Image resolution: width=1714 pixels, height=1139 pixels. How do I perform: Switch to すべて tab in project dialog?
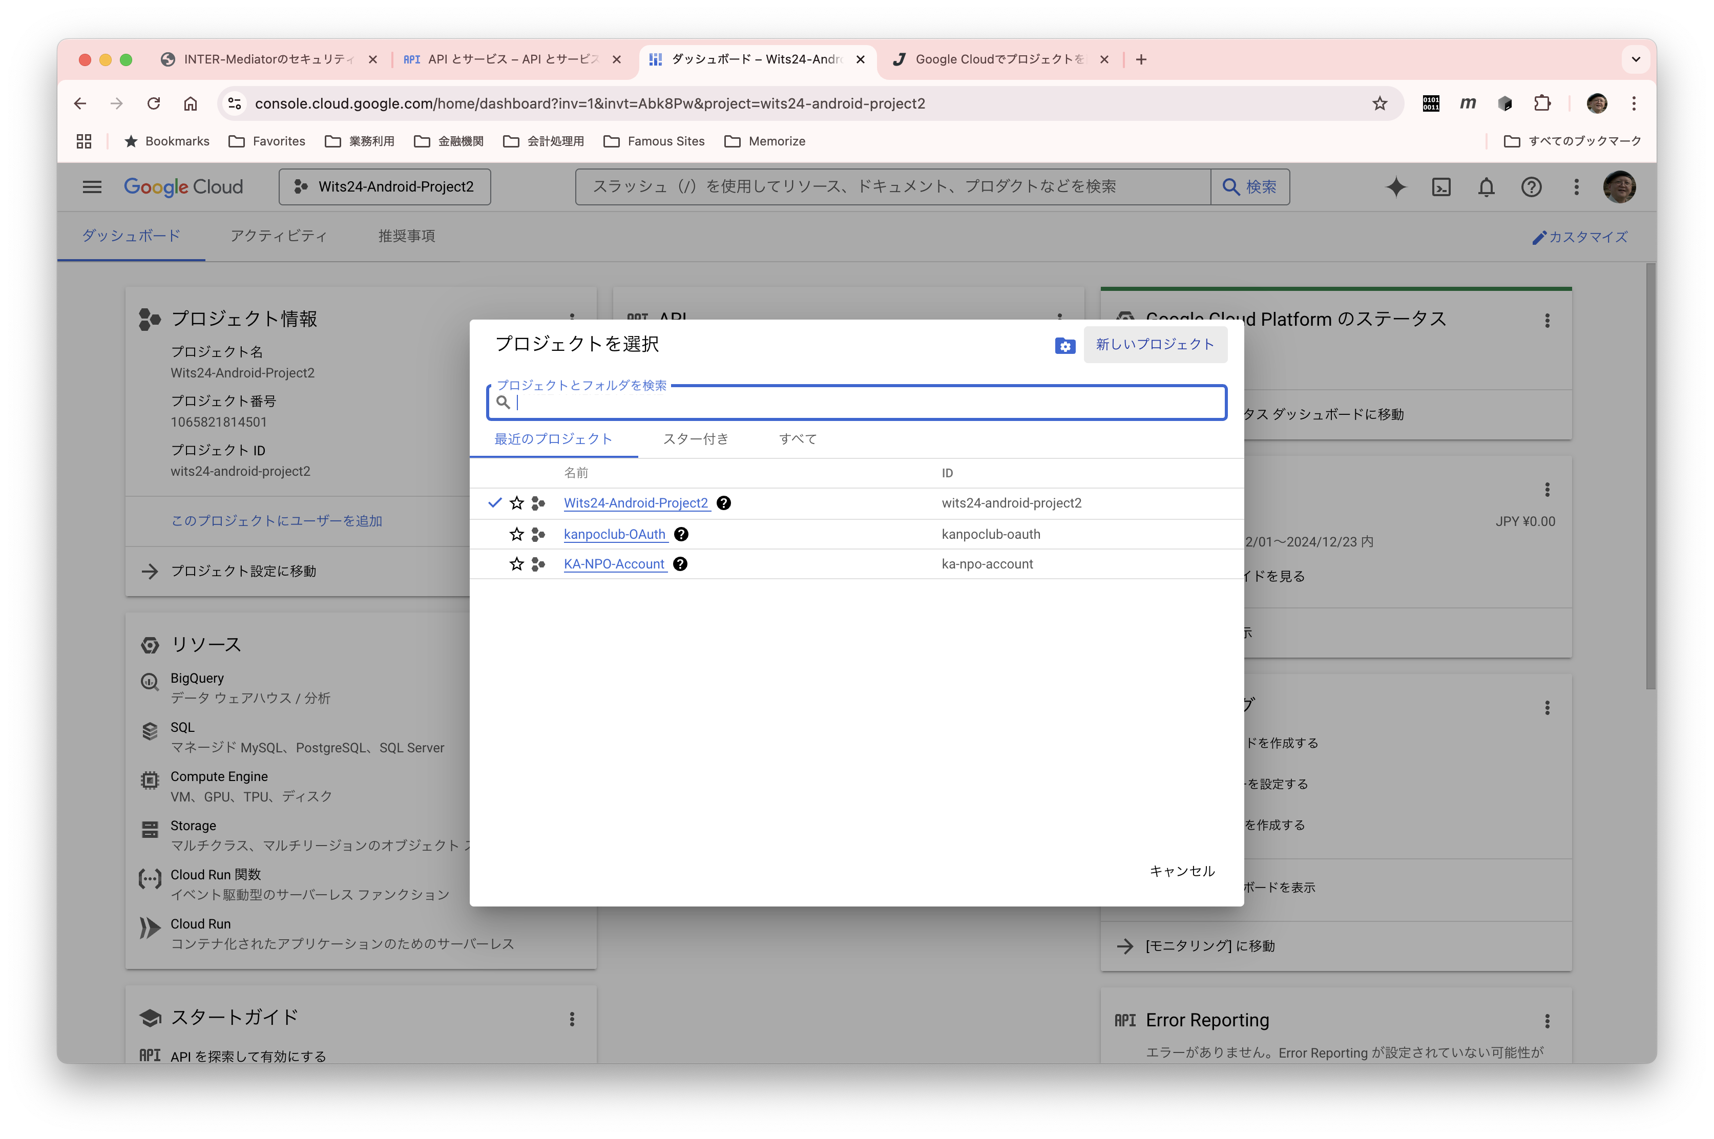click(798, 439)
